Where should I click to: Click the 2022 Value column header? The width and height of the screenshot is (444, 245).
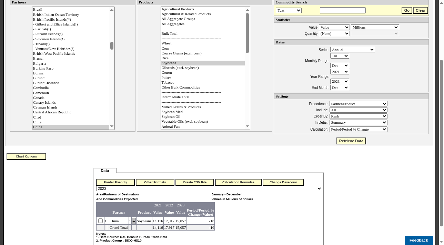point(169,212)
